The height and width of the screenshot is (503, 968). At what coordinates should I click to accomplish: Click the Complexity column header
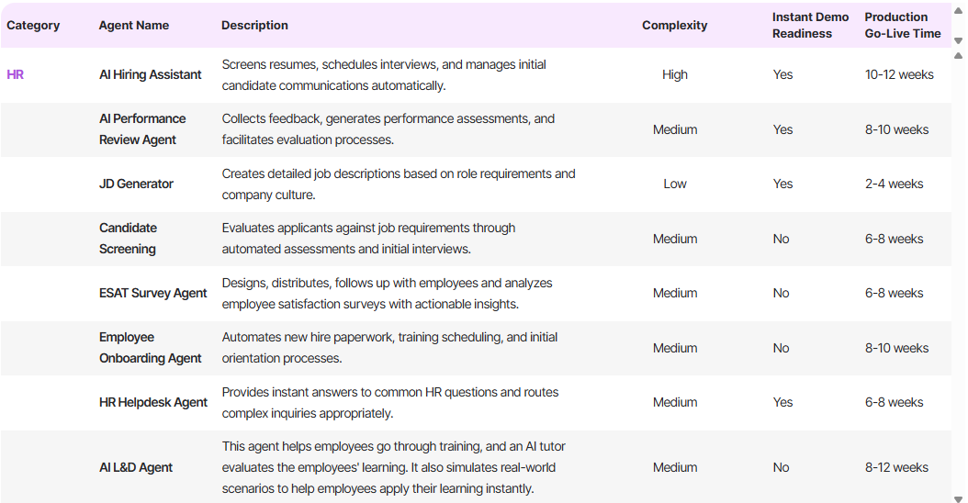[x=675, y=26]
